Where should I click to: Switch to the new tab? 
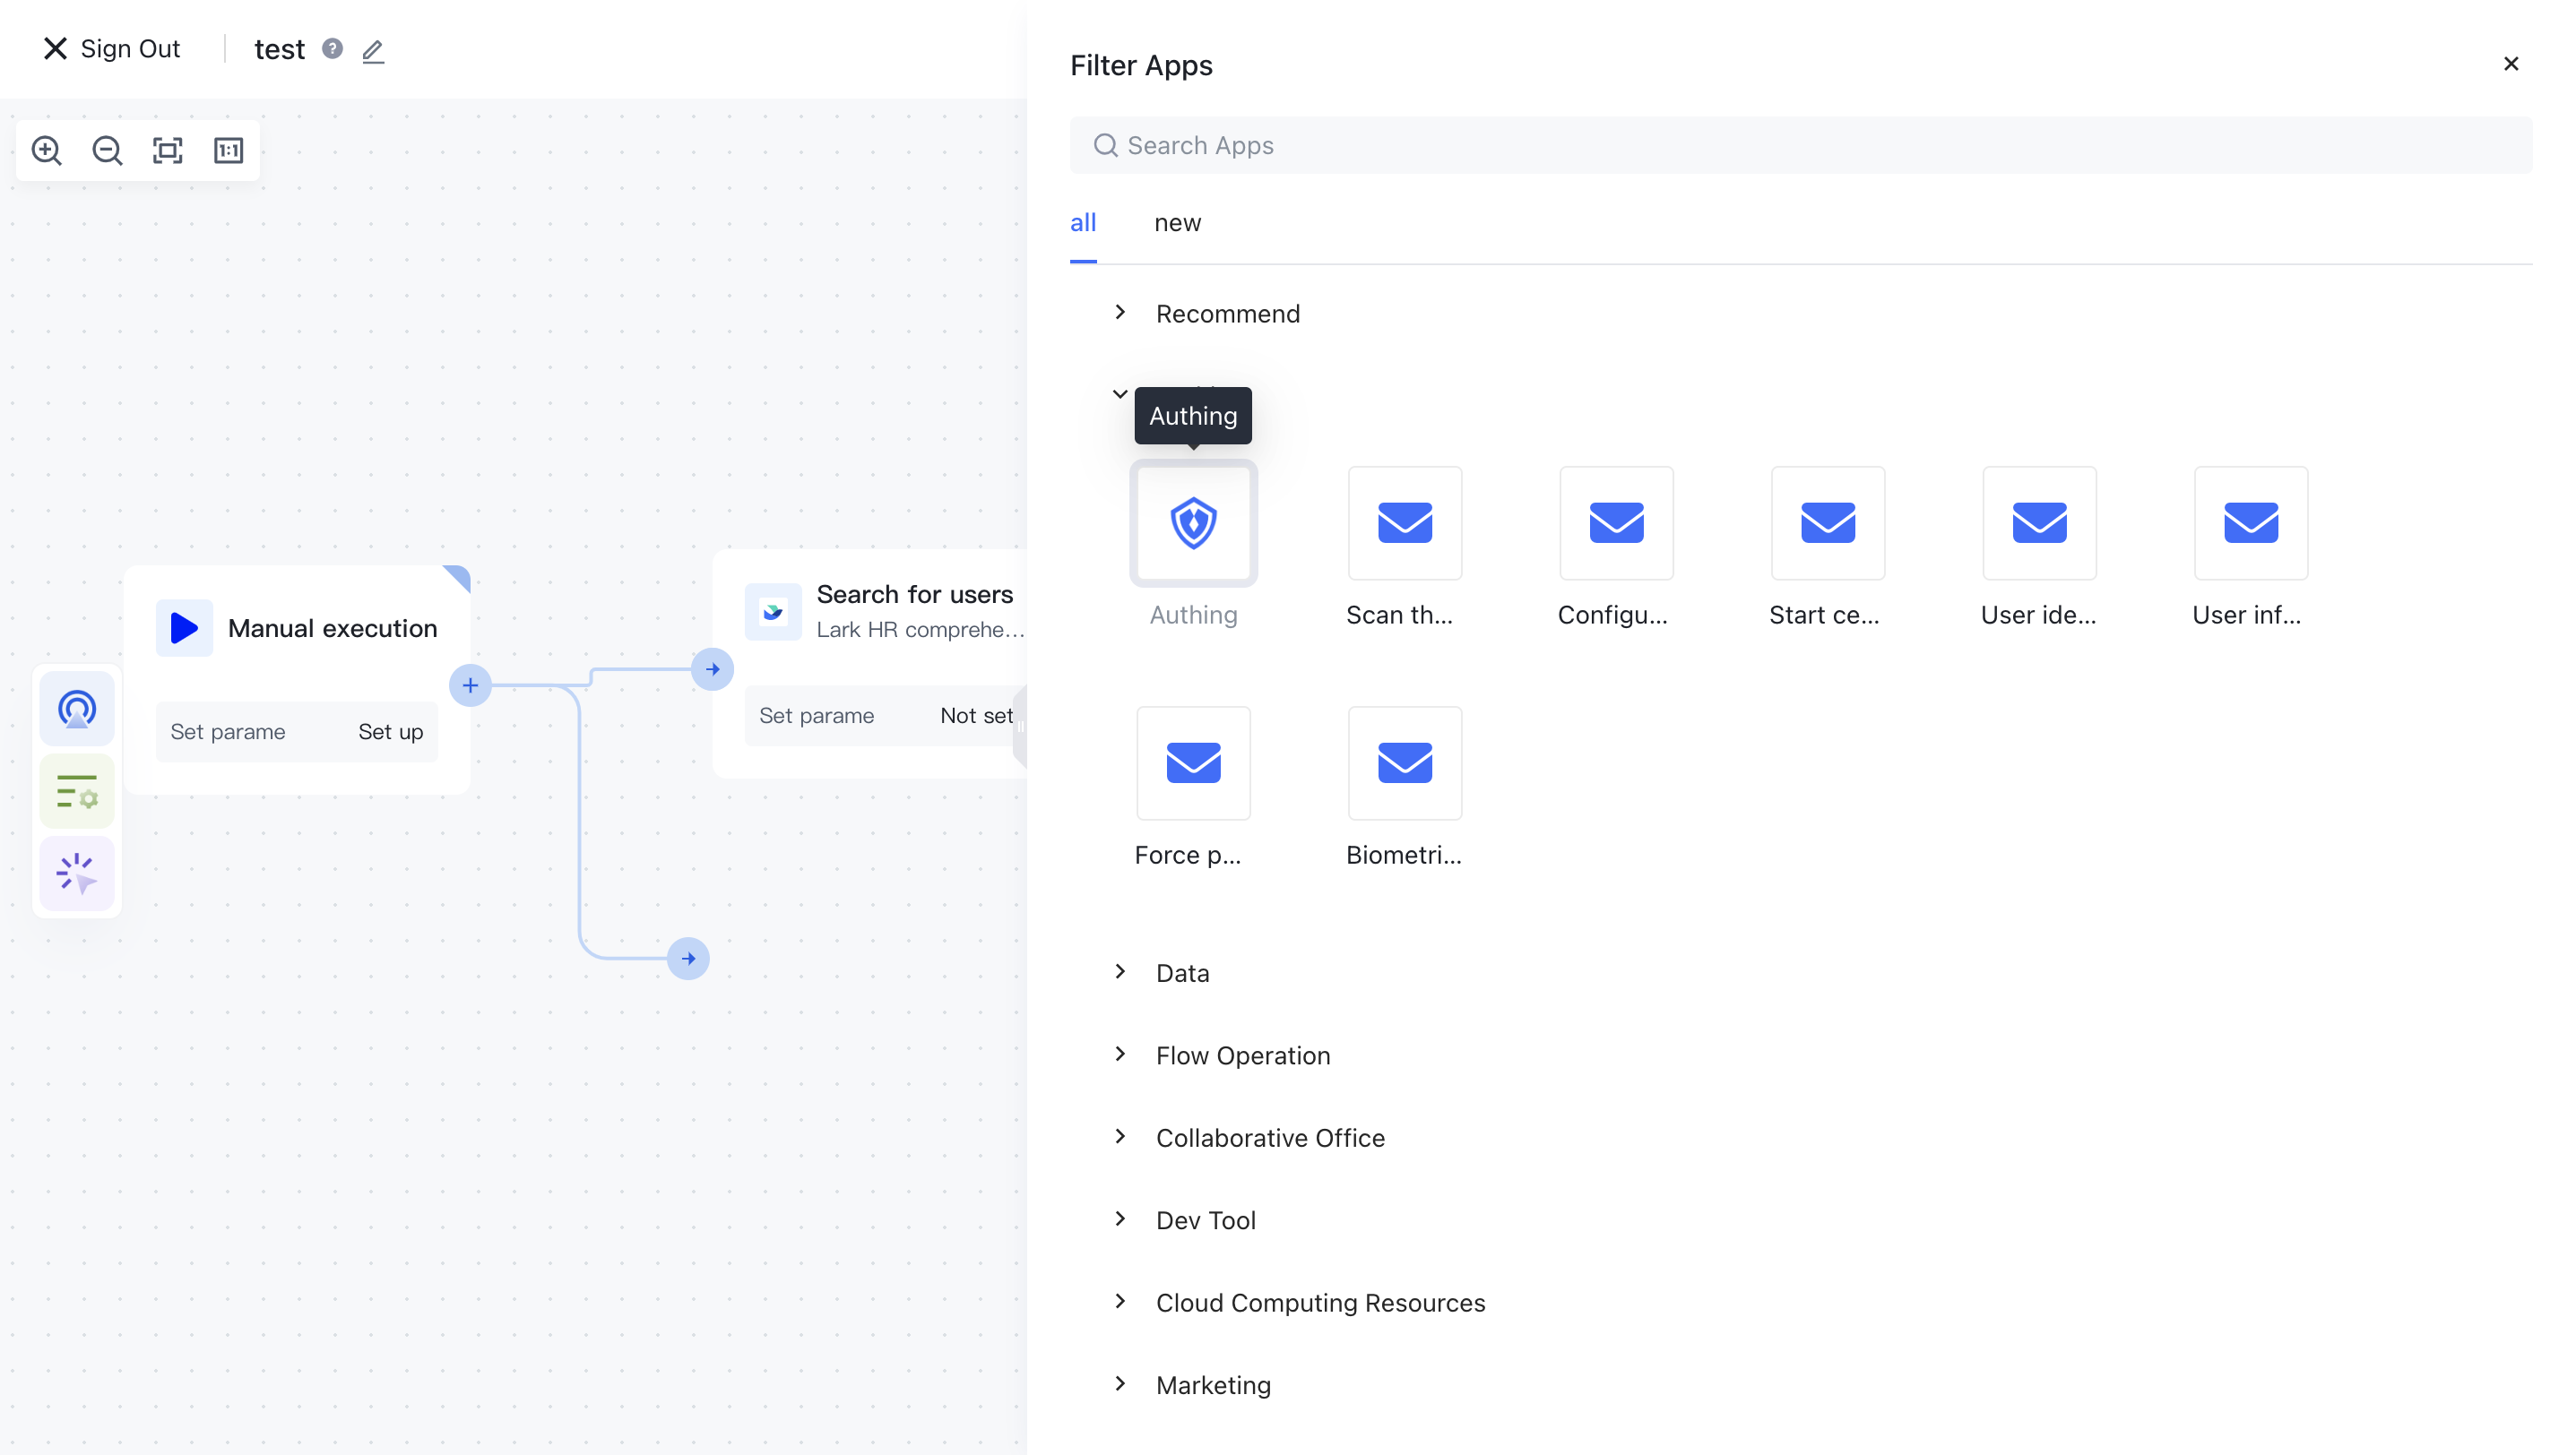click(x=1177, y=223)
